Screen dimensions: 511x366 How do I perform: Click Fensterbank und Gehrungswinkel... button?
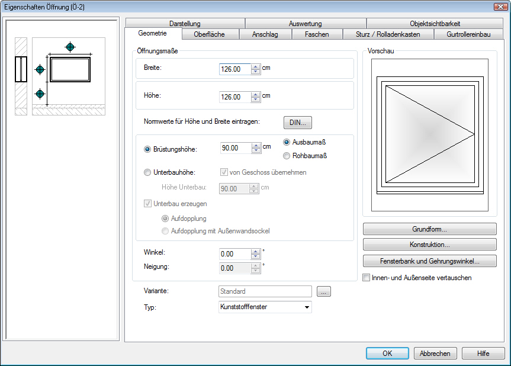429,261
